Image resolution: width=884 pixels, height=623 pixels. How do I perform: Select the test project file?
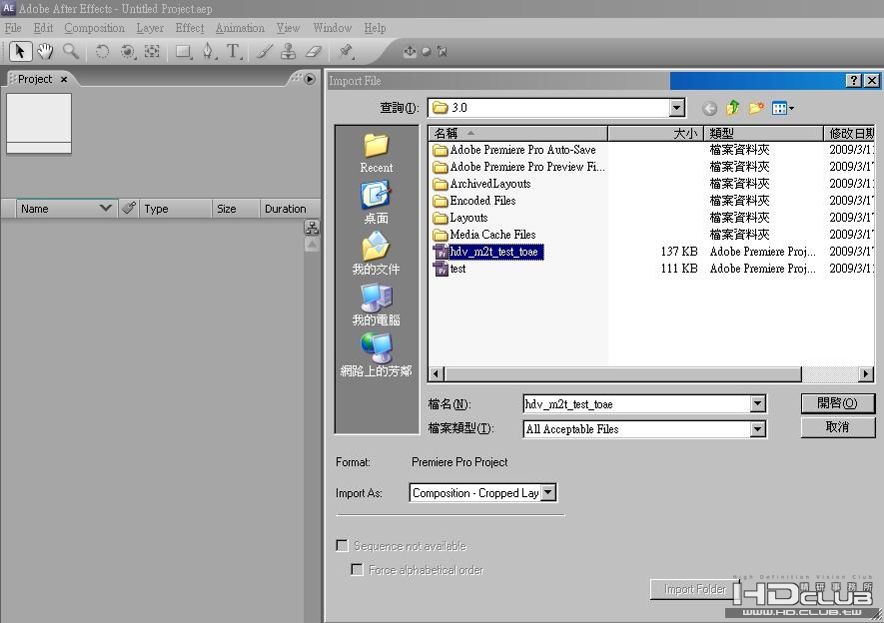(449, 269)
